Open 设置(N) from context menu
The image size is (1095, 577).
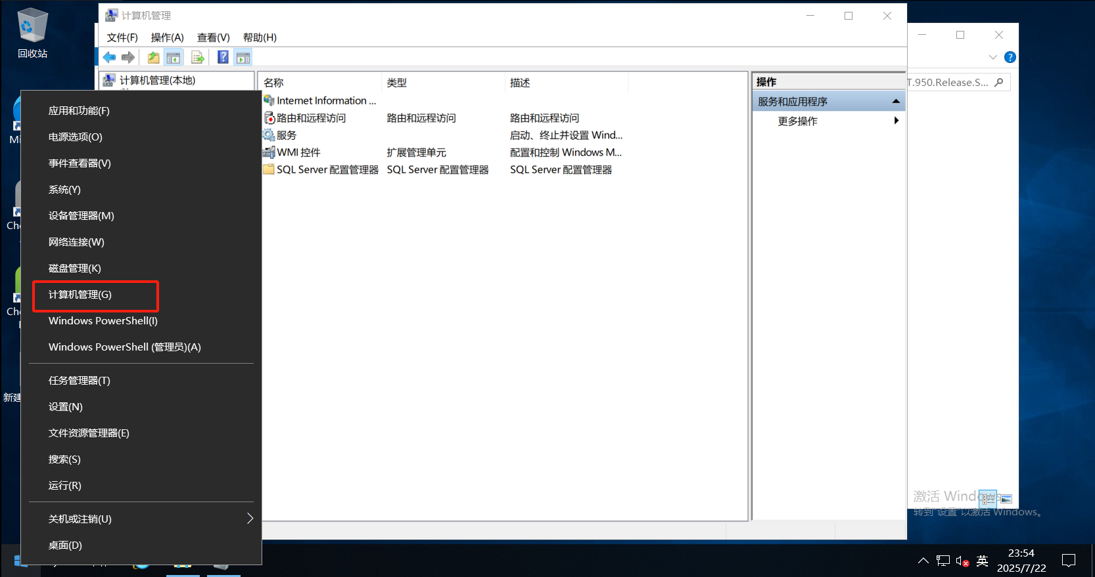pos(141,406)
